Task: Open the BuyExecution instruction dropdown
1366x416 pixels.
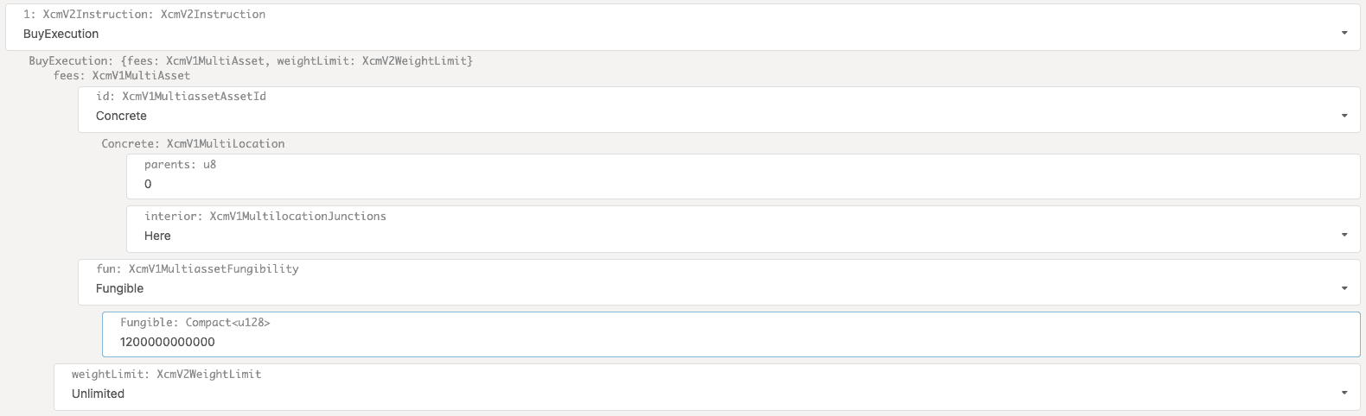Action: pyautogui.click(x=674, y=34)
